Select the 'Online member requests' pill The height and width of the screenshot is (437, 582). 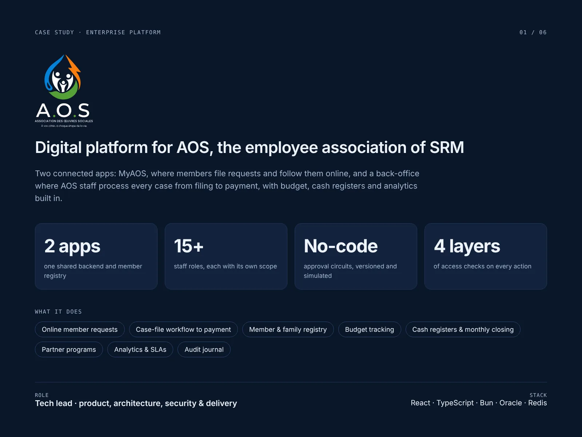[80, 330]
